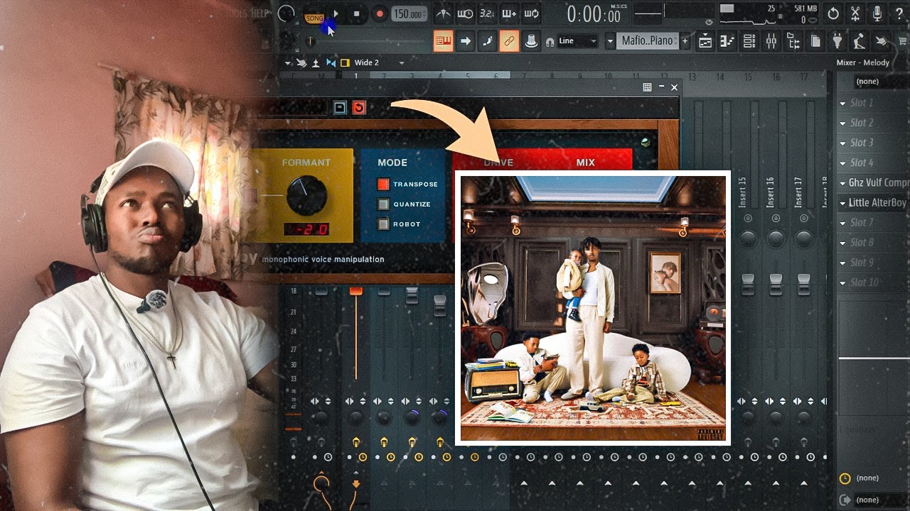Click the Stop transport button

pos(357,13)
